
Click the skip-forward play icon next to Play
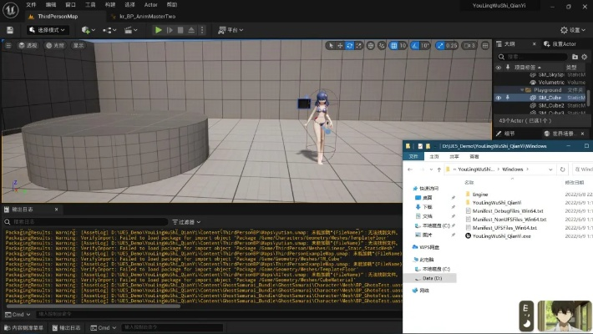[x=170, y=30]
